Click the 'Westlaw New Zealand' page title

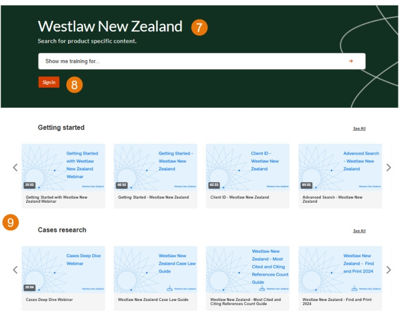[x=110, y=26]
